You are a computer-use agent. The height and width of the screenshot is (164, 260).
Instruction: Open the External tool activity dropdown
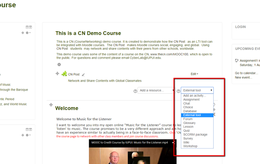pyautogui.click(x=197, y=90)
